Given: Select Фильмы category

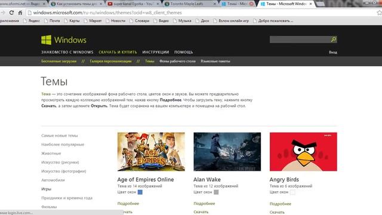Looking at the screenshot, I should click(x=49, y=207).
